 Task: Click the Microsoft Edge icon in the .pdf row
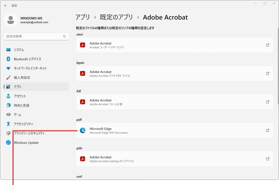coord(82,130)
